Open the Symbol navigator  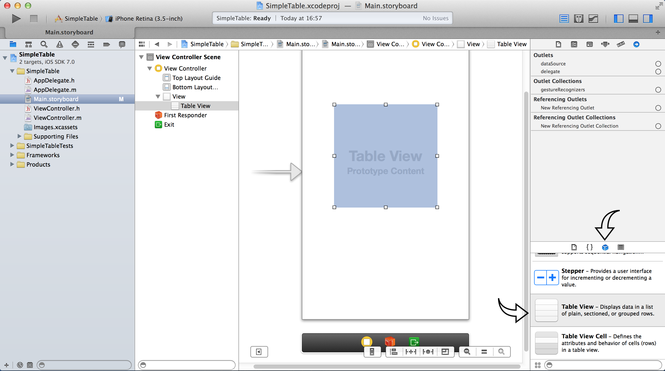coord(28,44)
